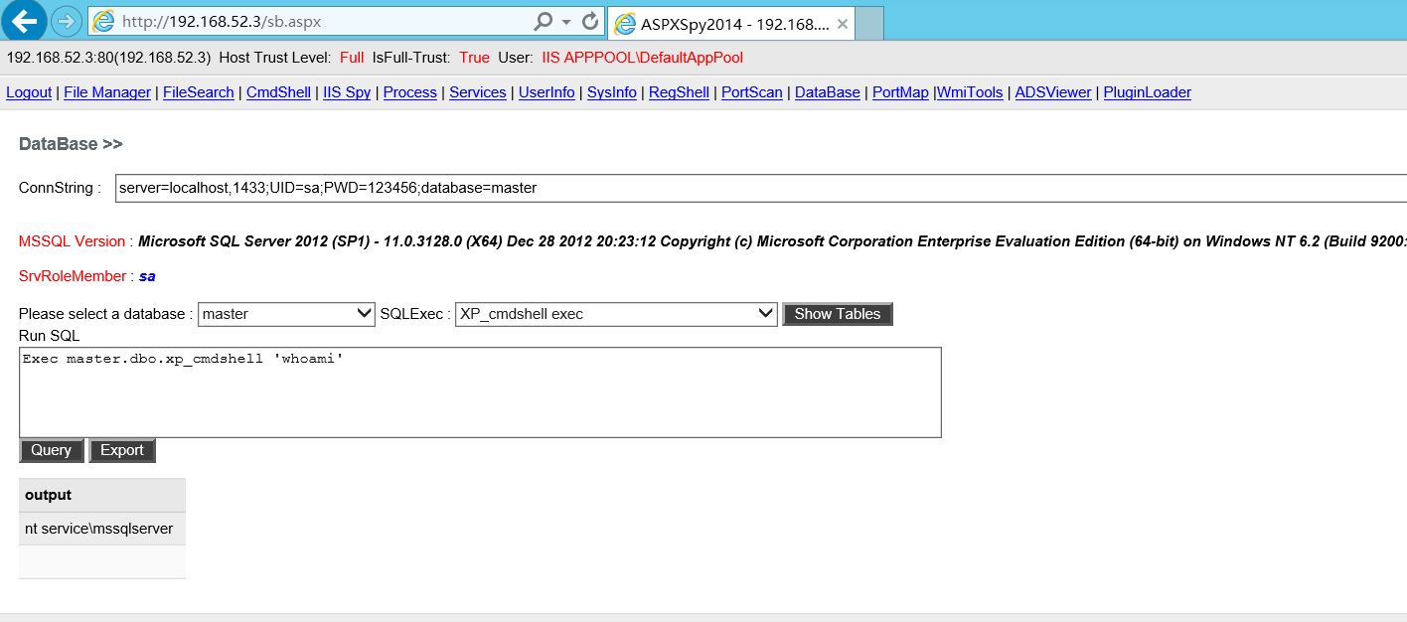
Task: Open the RegShell link
Action: [x=679, y=92]
